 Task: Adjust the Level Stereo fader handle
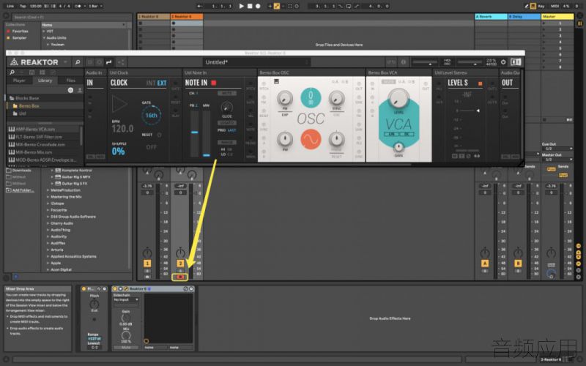coord(478,111)
